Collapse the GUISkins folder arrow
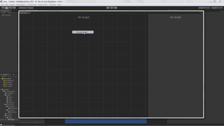Screen dimensions: 224x126 [6, 106]
